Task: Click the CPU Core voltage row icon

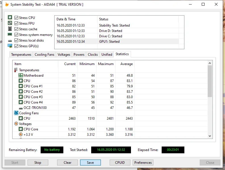Action: pyautogui.click(x=21, y=129)
